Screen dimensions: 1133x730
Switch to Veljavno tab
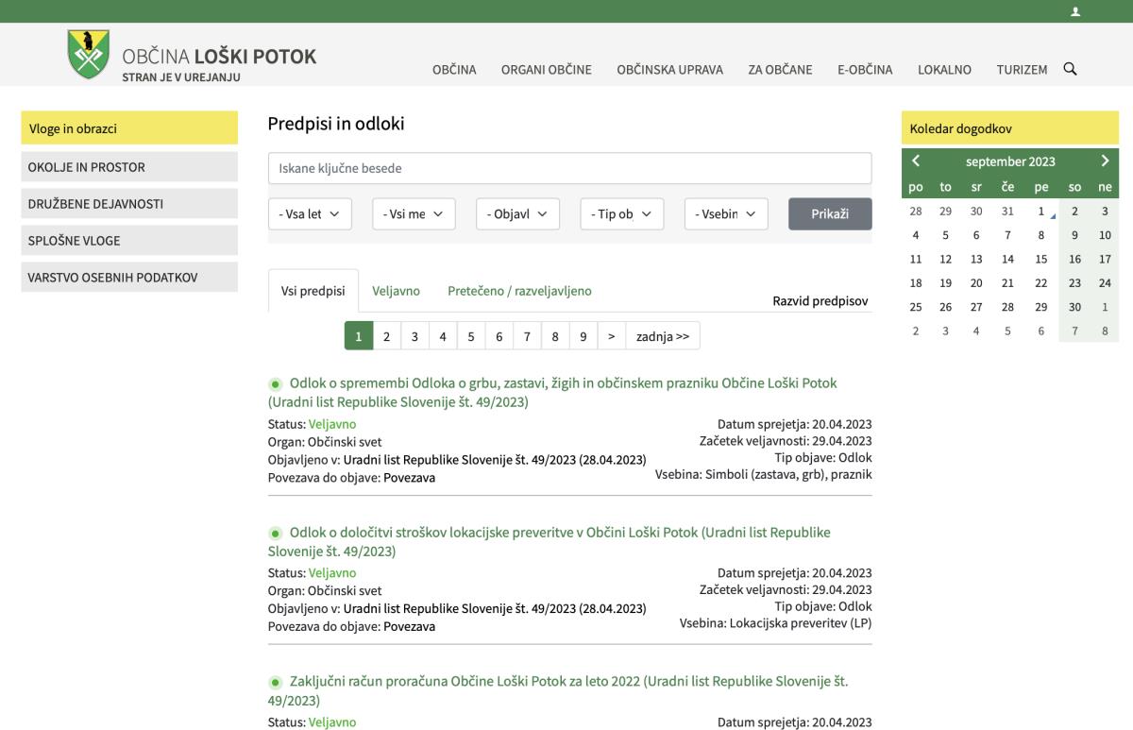point(397,291)
